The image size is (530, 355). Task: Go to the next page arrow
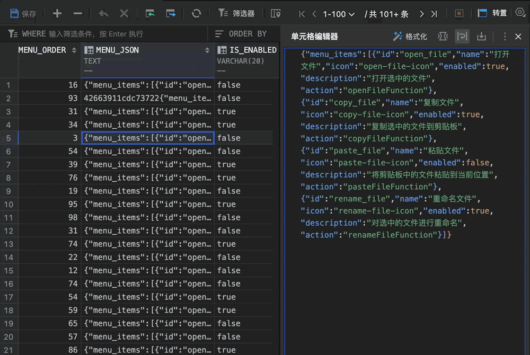tap(421, 14)
